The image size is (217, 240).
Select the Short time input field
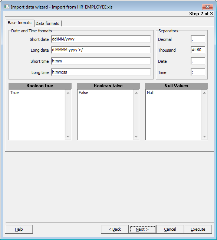click(101, 61)
